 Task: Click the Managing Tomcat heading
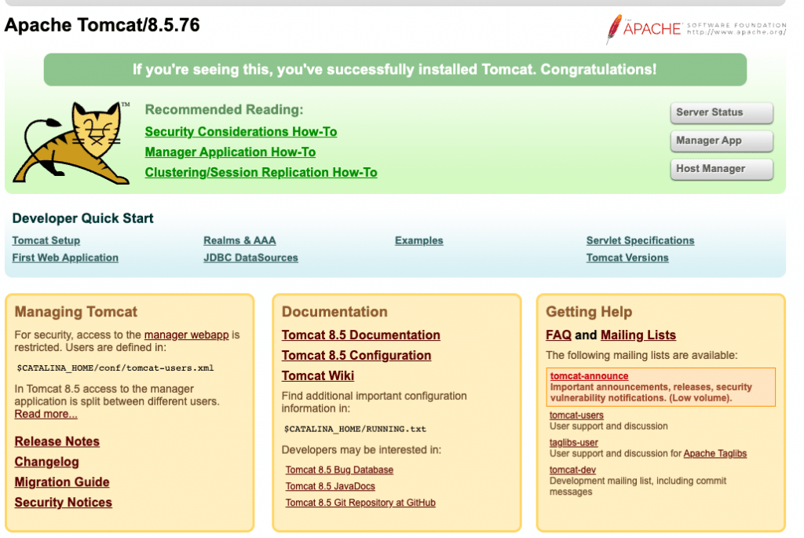click(76, 312)
